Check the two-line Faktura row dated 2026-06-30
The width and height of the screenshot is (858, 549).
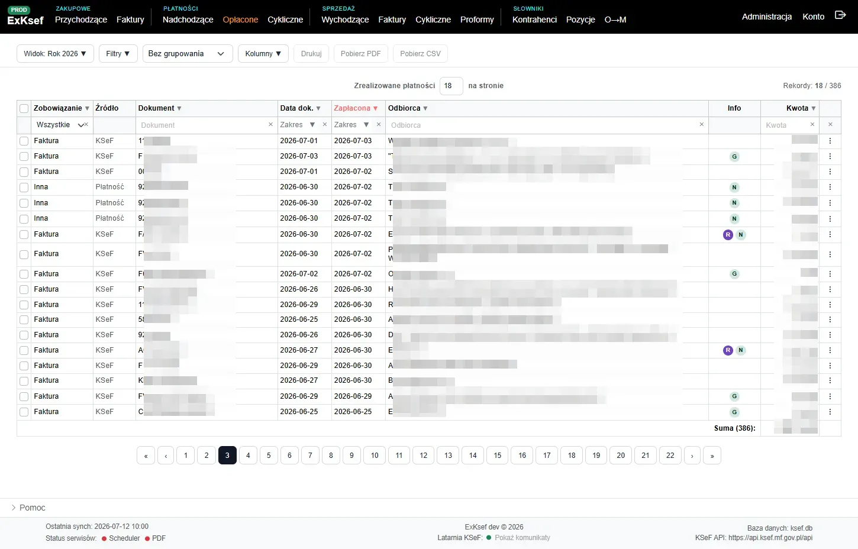(x=24, y=254)
